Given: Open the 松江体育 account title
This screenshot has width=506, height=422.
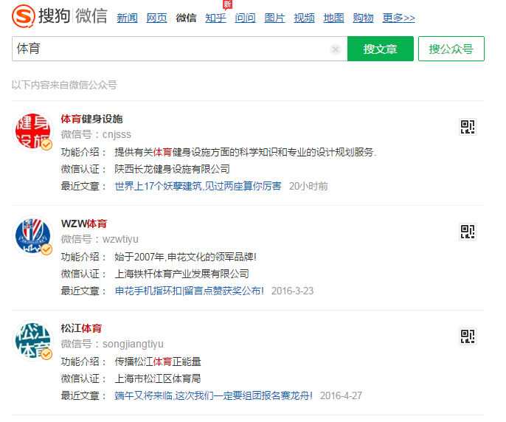Looking at the screenshot, I should [81, 328].
